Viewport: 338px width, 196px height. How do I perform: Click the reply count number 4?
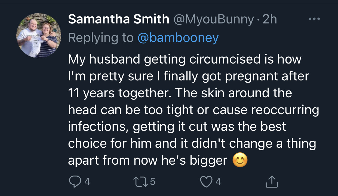pyautogui.click(x=87, y=182)
